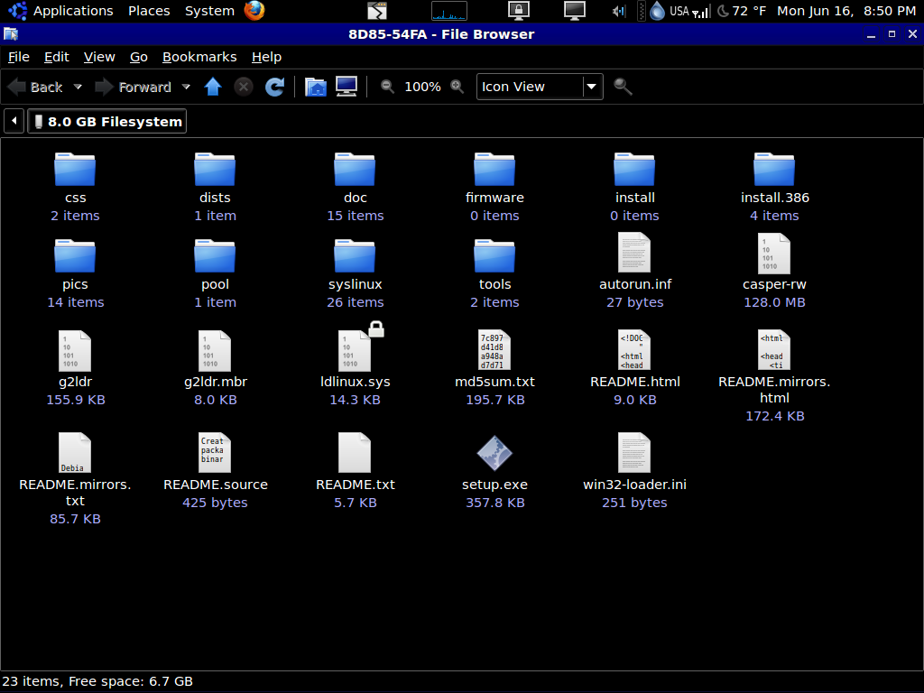Select the README.source file icon
The width and height of the screenshot is (924, 693).
pyautogui.click(x=215, y=453)
